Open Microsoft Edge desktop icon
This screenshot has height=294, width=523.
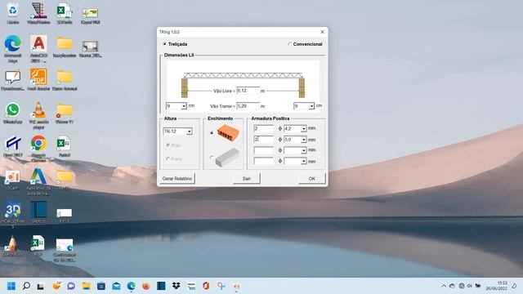click(13, 49)
